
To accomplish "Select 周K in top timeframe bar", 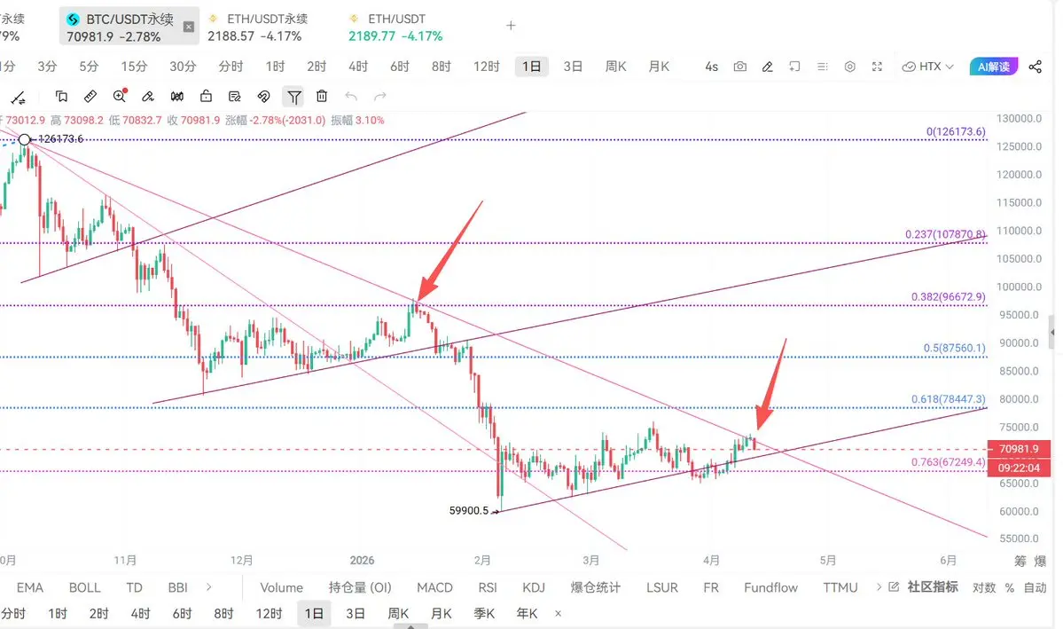I will click(x=615, y=67).
